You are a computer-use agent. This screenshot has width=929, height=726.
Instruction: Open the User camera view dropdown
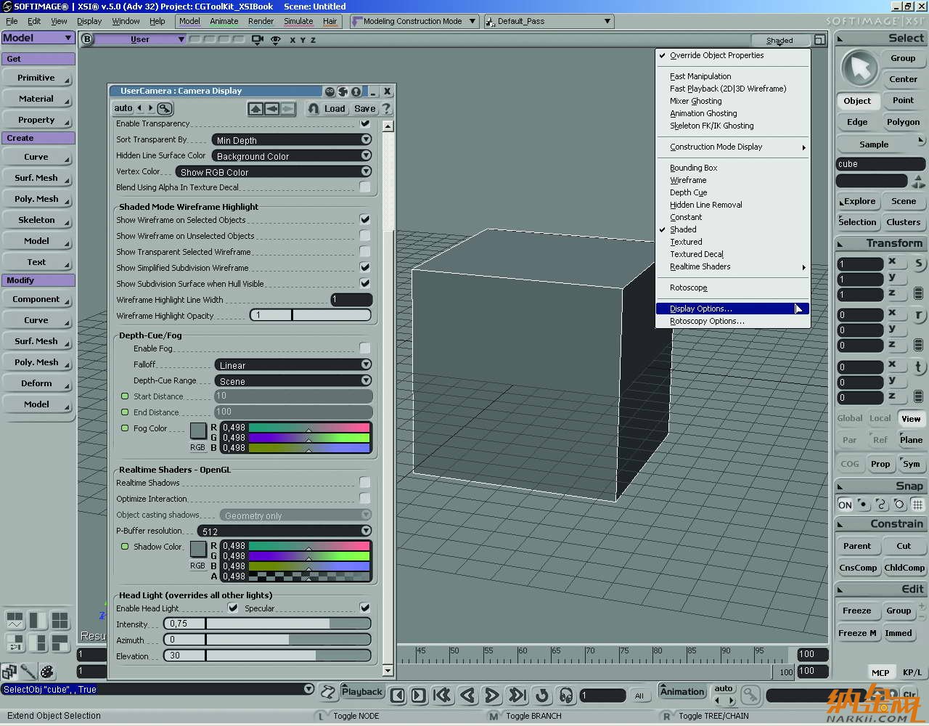pyautogui.click(x=142, y=39)
